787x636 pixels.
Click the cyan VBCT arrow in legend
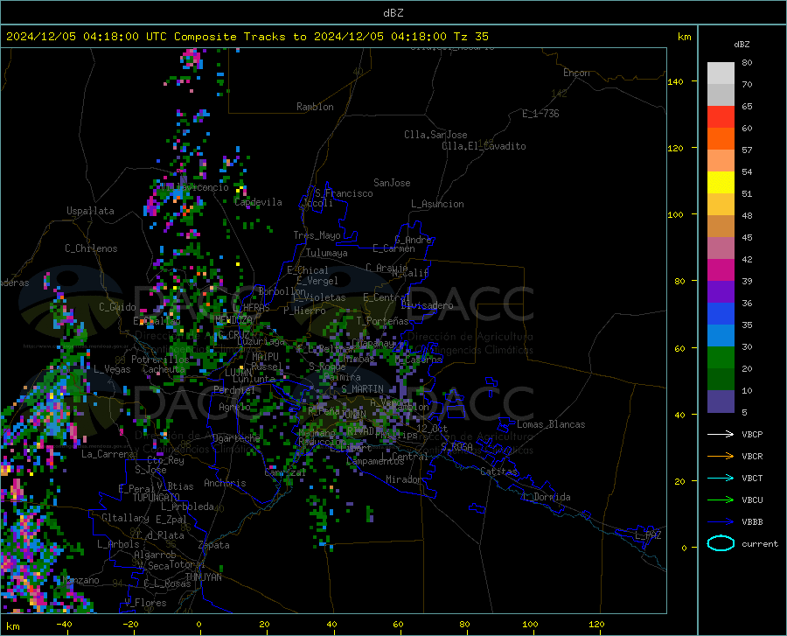pyautogui.click(x=721, y=478)
